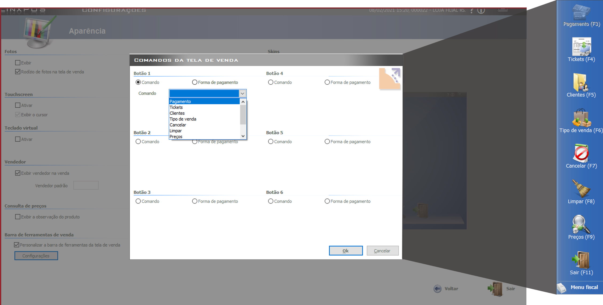Open the Preços (F9) magnifier icon
Image resolution: width=603 pixels, height=305 pixels.
[581, 224]
